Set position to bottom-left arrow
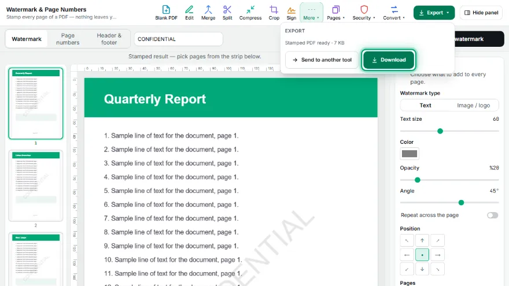 click(x=407, y=269)
